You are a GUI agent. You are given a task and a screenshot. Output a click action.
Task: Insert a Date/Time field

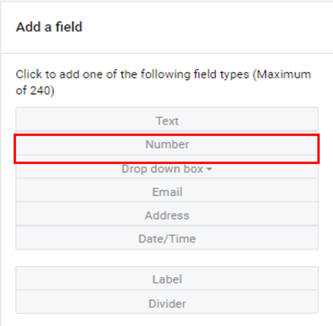167,239
